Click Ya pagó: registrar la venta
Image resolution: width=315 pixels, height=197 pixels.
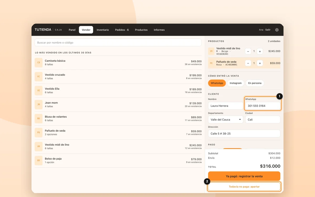coord(244,176)
